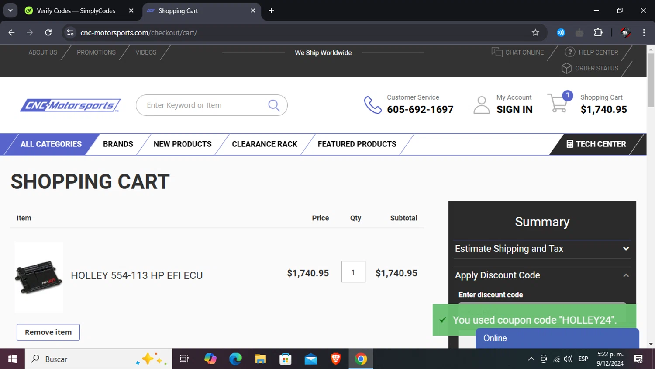Click the ESP language indicator
Viewport: 655px width, 369px height.
pos(583,359)
